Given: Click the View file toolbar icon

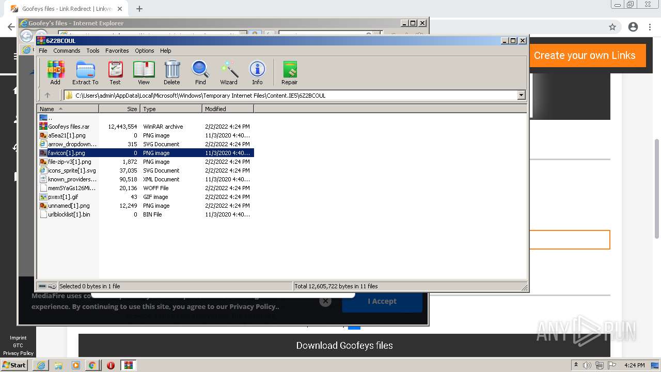Looking at the screenshot, I should coord(144,72).
